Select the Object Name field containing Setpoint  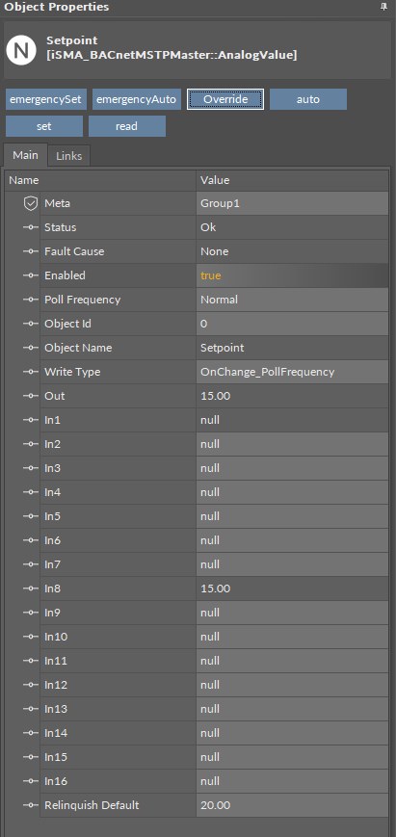pyautogui.click(x=292, y=348)
